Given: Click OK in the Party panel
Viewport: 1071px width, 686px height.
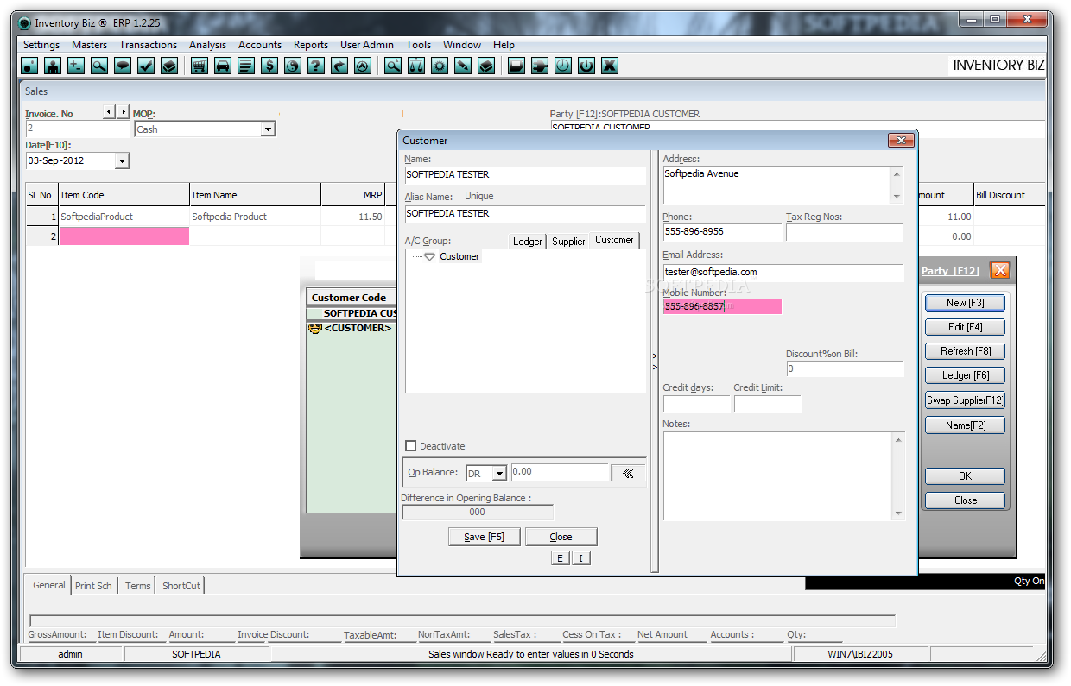Looking at the screenshot, I should click(966, 476).
